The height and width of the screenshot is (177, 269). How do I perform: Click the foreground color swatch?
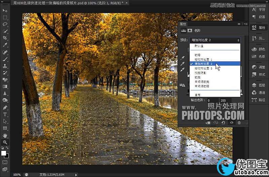point(4,153)
